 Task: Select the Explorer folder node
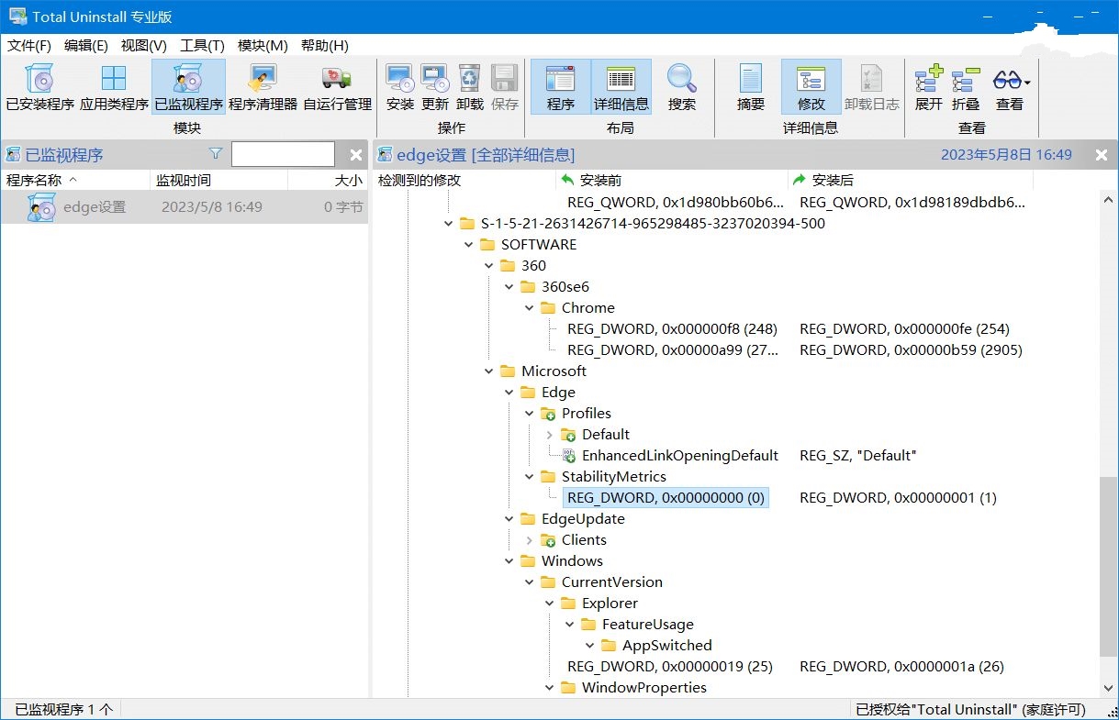tap(610, 604)
